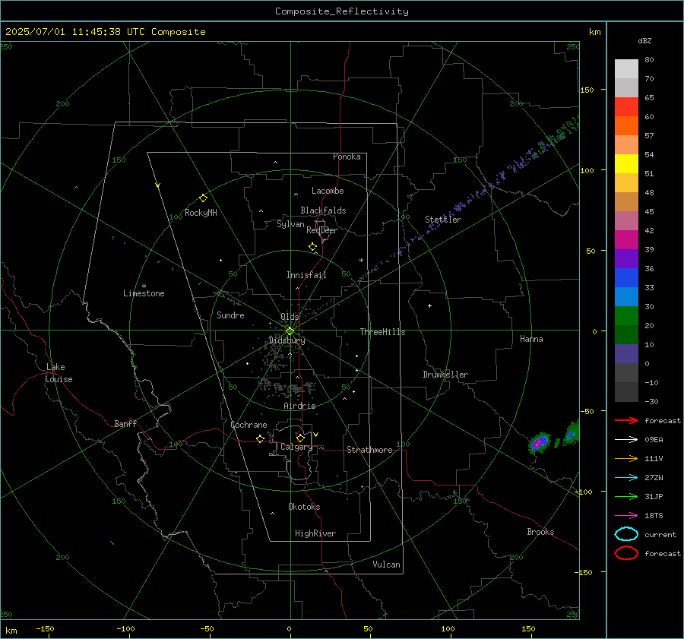Pick the light gray swatch between 80 and 70
Viewport: 684px width, 639px height.
(x=626, y=69)
